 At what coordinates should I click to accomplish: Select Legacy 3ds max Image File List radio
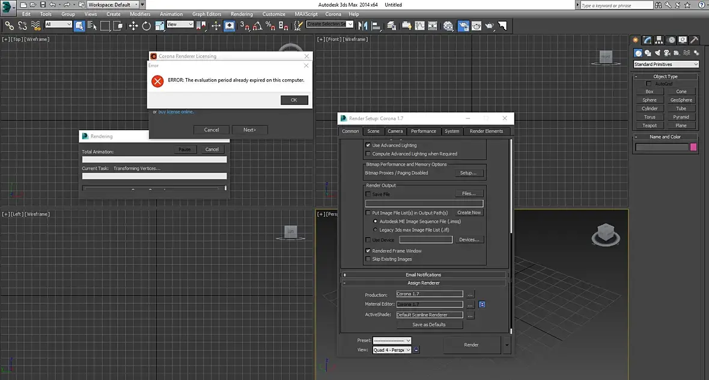coord(376,230)
